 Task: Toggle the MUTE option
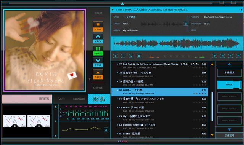pos(62,99)
